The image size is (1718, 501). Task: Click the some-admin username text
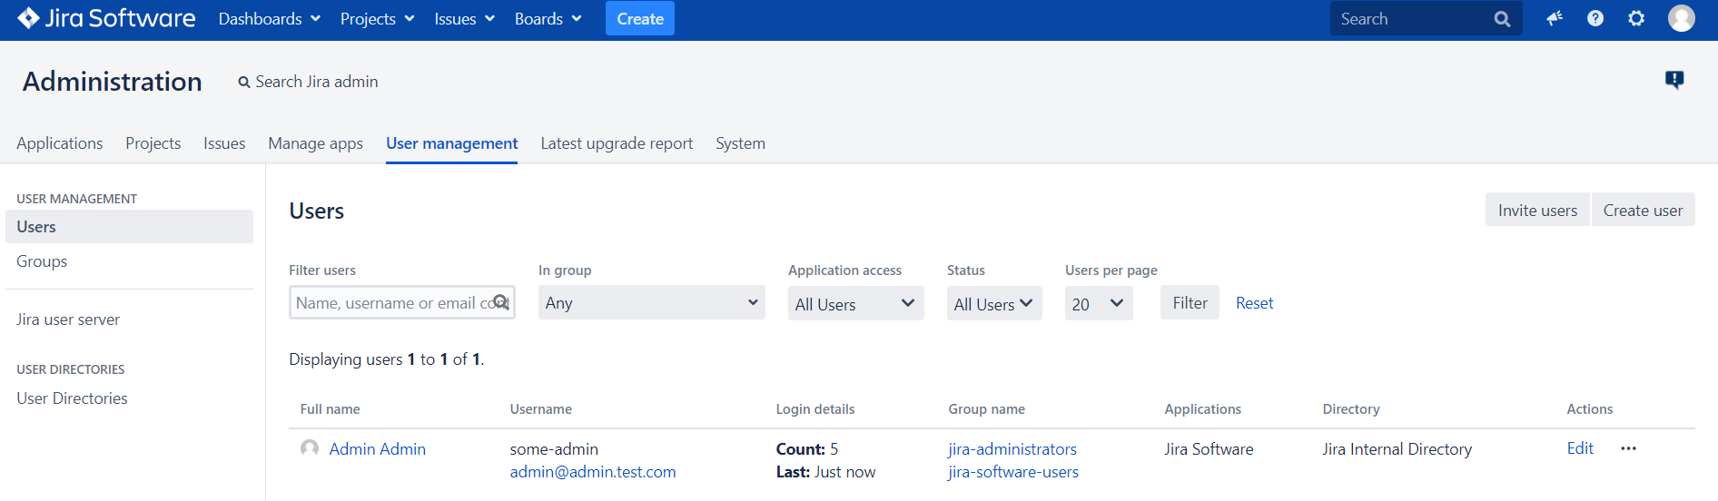point(554,449)
